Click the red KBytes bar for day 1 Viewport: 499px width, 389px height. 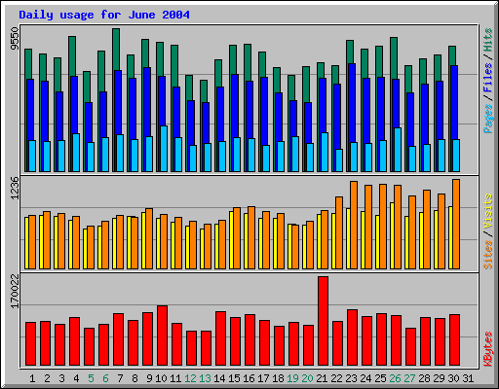[30, 344]
